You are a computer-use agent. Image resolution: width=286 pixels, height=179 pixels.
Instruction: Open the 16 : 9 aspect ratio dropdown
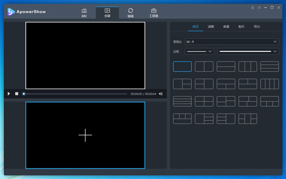coord(232,42)
